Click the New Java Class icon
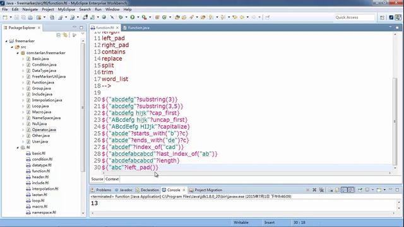The image size is (404, 227). (164, 17)
